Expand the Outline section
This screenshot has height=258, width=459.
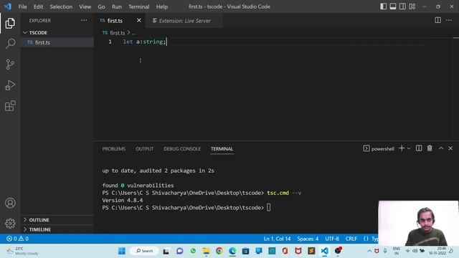[57, 220]
